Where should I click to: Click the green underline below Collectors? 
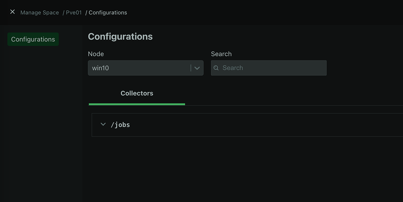coord(137,104)
